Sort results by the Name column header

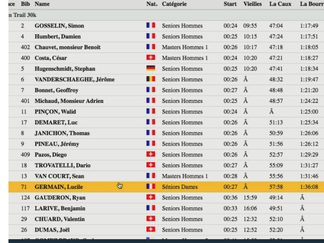[42, 4]
